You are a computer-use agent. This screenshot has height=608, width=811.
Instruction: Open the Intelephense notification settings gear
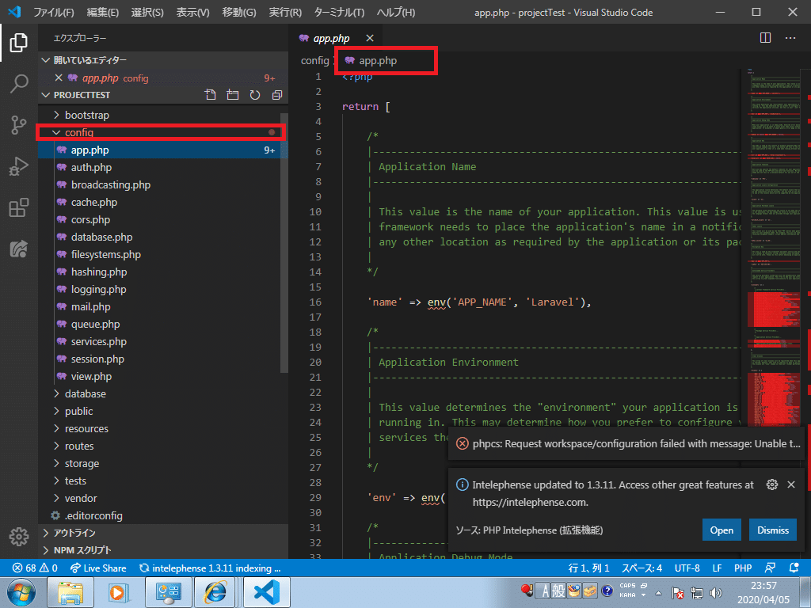[771, 484]
